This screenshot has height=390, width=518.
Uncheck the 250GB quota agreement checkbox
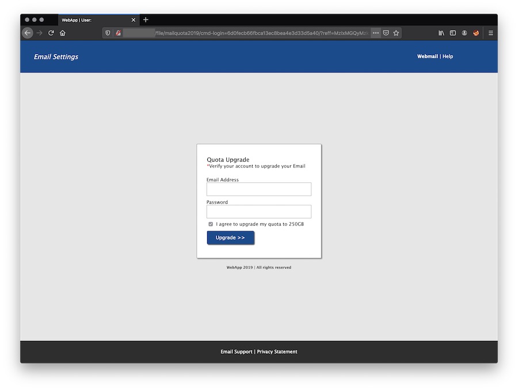coord(211,224)
